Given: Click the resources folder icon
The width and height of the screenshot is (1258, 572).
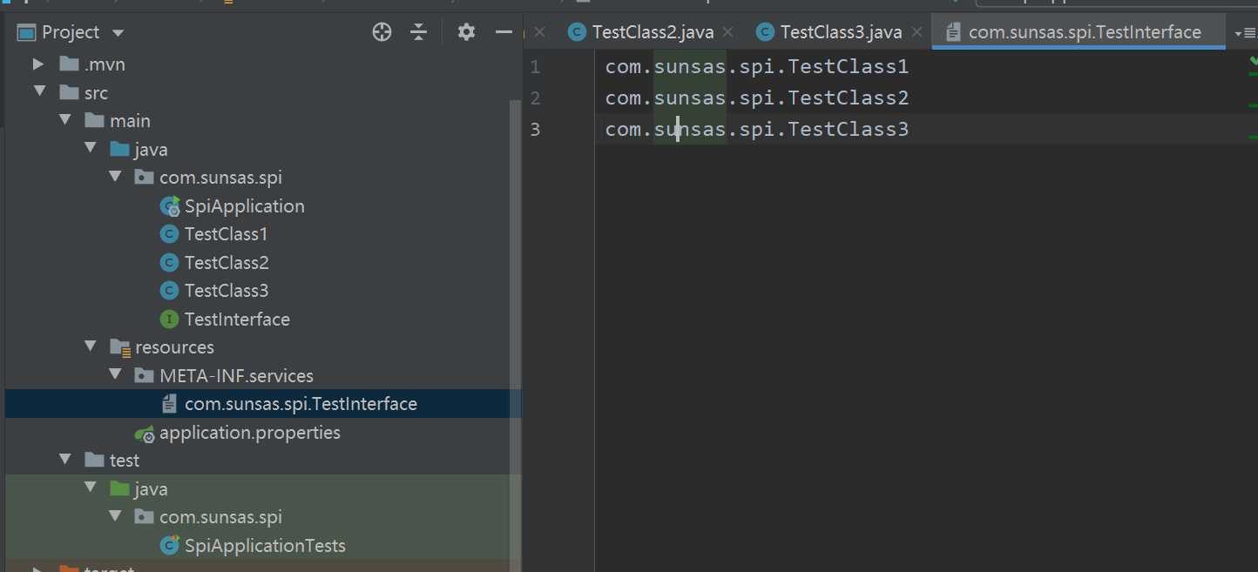Looking at the screenshot, I should [x=119, y=347].
